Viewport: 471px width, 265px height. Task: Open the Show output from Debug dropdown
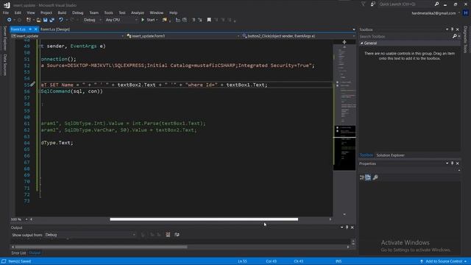tap(90, 235)
